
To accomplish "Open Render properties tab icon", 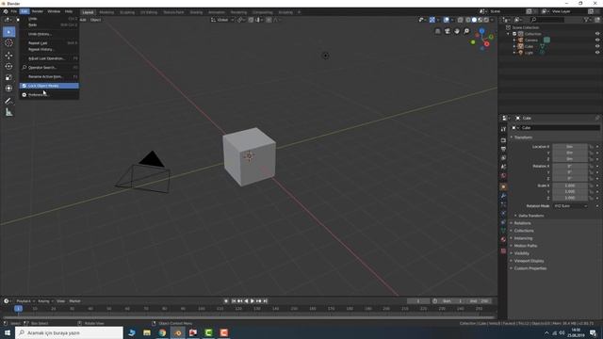I will coord(503,140).
